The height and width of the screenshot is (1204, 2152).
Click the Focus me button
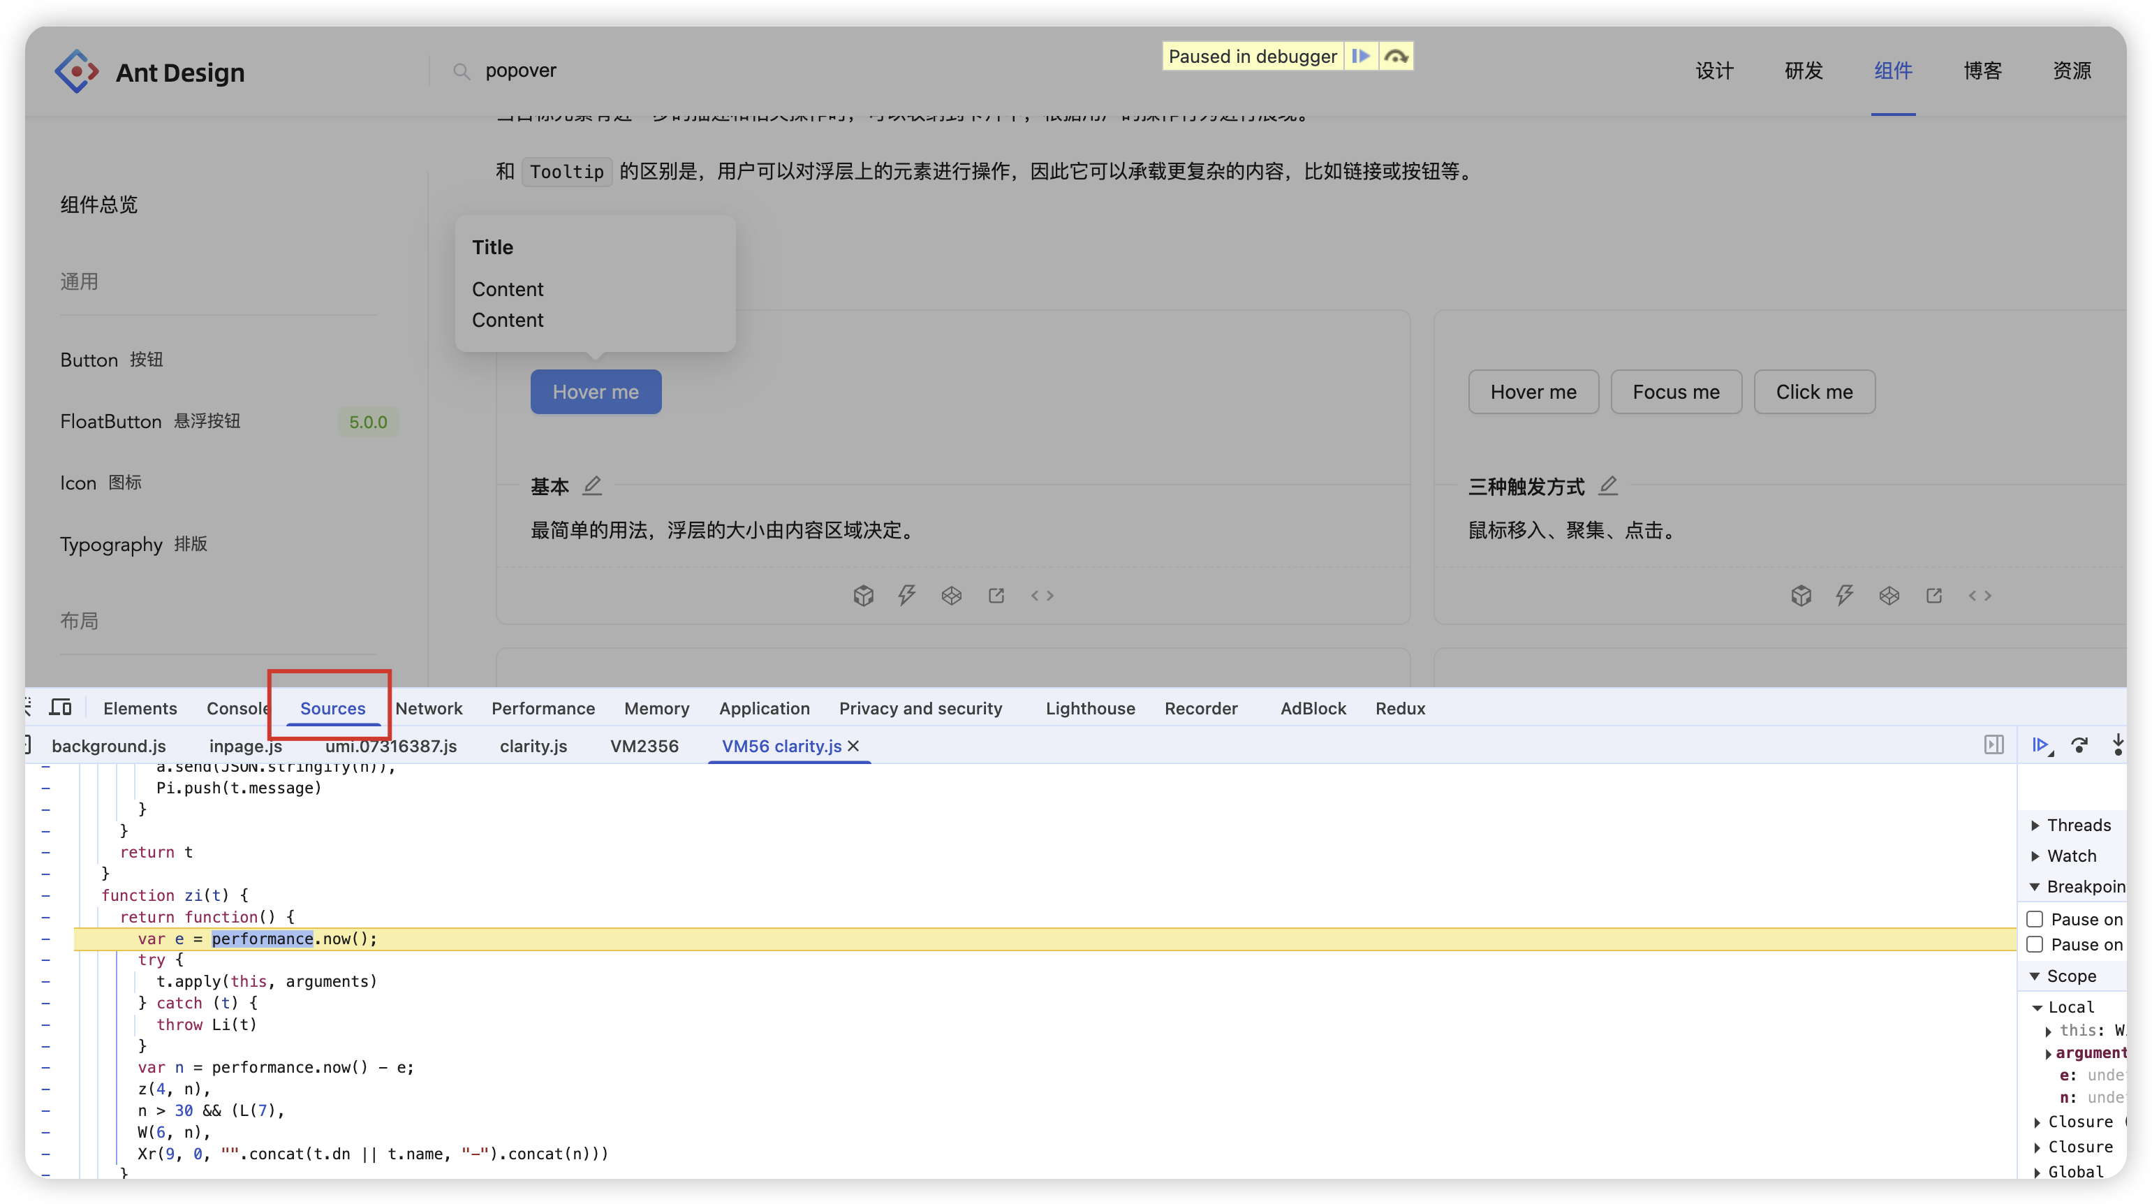pos(1676,392)
